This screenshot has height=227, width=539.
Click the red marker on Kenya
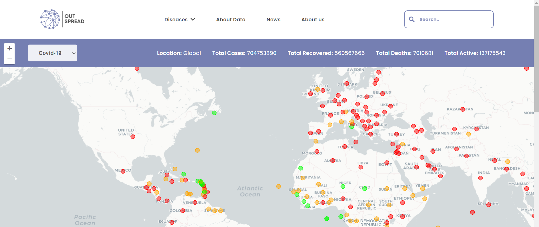click(402, 216)
